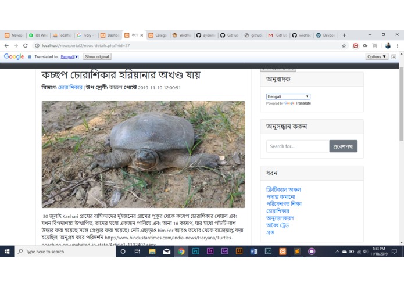
Task: Open the অনুসরণকরণ category link
Action: pyautogui.click(x=280, y=218)
